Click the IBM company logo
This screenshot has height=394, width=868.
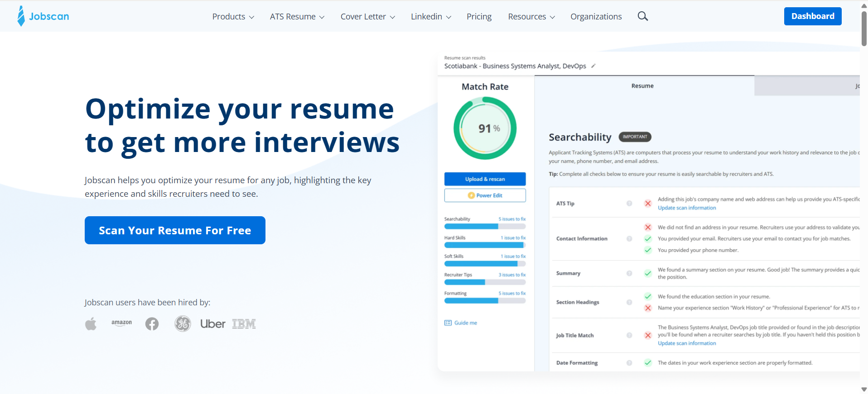pos(244,324)
